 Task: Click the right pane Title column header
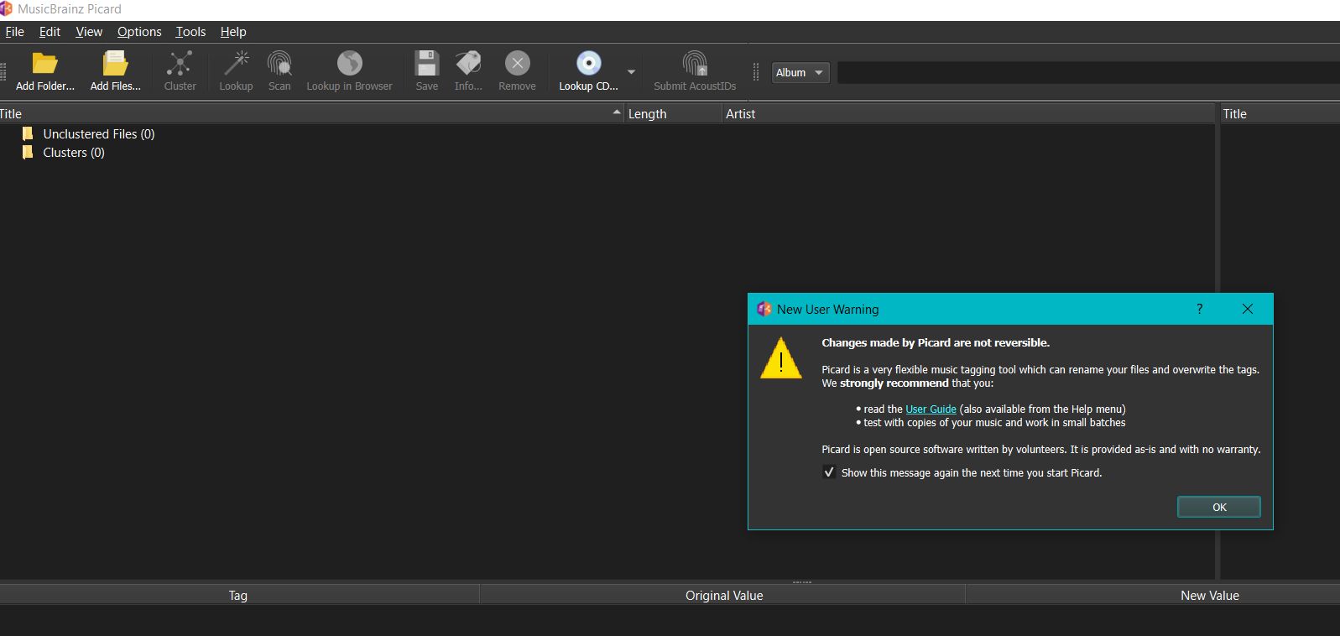point(1280,113)
